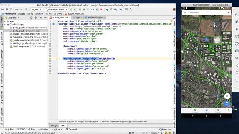Click the Sync/refresh toolbar icon

[11, 9]
